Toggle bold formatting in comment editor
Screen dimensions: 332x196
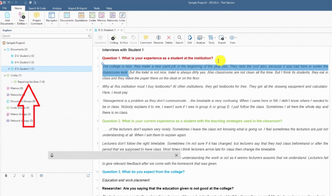click(x=6, y=176)
